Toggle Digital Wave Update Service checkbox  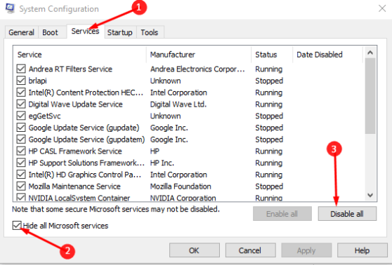click(x=21, y=104)
